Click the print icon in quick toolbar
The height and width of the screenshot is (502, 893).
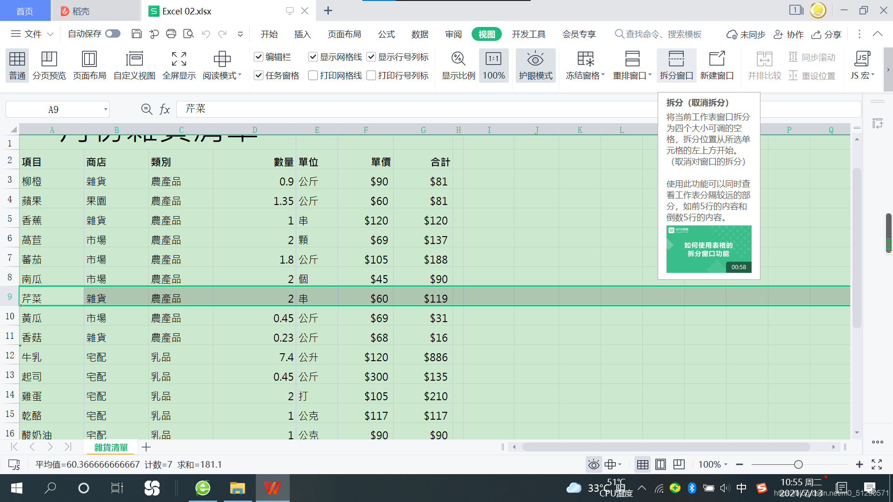point(171,34)
